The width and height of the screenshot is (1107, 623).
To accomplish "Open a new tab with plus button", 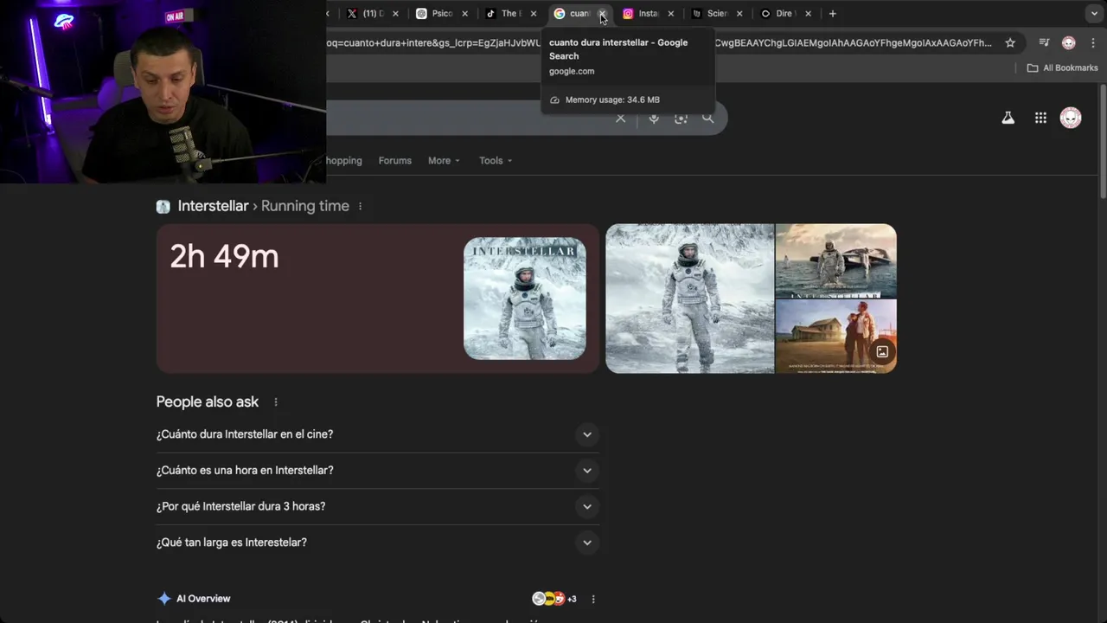I will 832,13.
